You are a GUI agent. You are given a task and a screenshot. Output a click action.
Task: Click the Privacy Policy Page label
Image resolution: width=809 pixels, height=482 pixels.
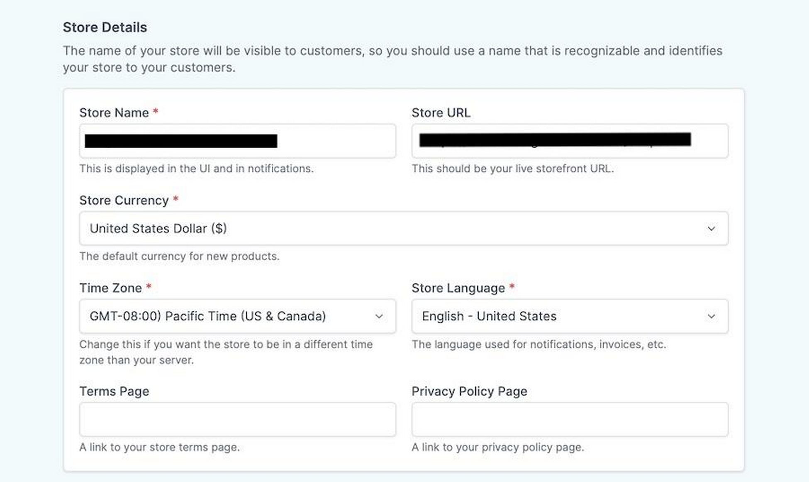pos(469,391)
